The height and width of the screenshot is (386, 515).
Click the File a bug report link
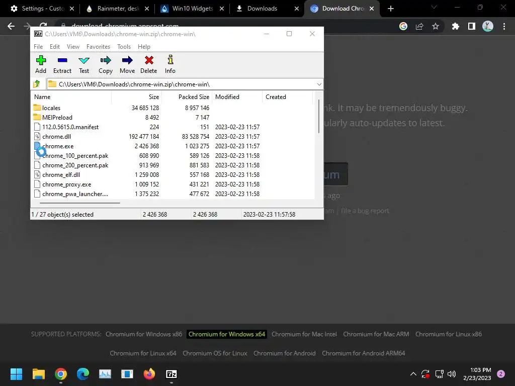[365, 211]
